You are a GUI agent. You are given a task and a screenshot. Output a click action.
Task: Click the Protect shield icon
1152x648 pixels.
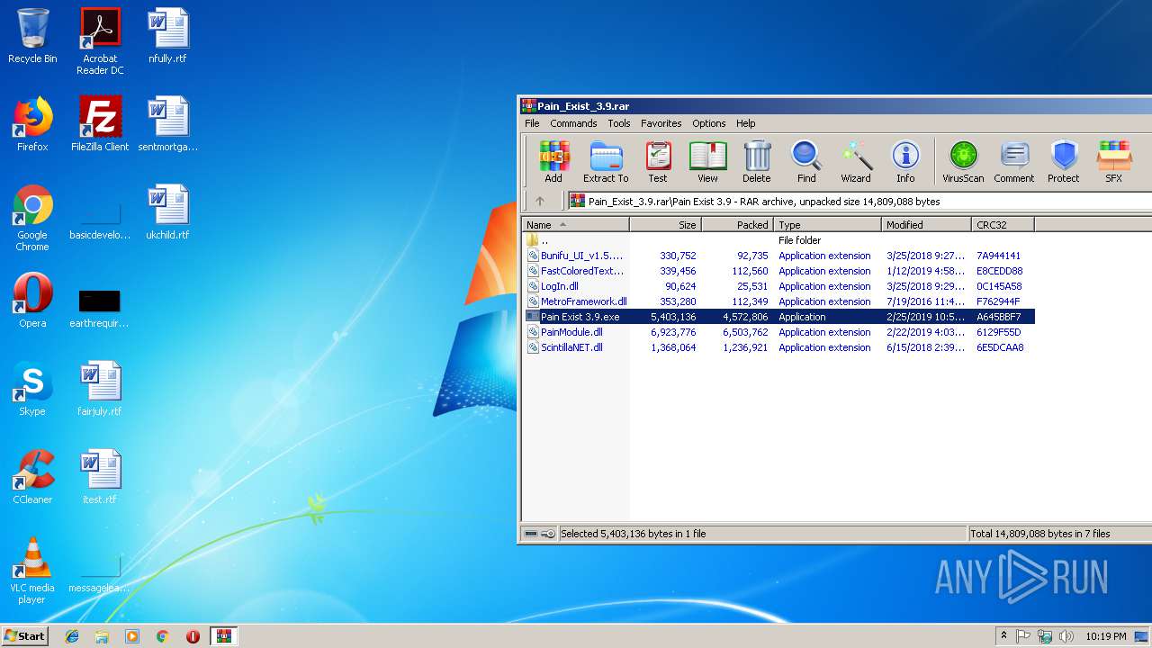1064,162
